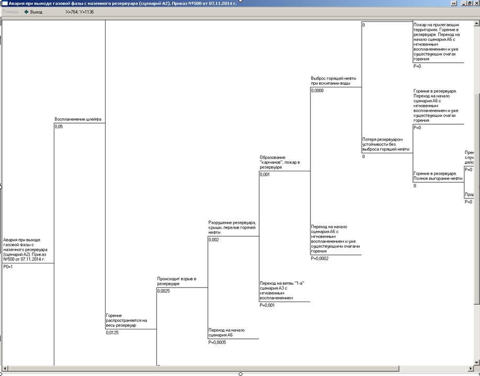The width and height of the screenshot is (480, 376).
Task: Select the 'Образование карманов, пожар в резервуаре' node
Action: [x=280, y=162]
